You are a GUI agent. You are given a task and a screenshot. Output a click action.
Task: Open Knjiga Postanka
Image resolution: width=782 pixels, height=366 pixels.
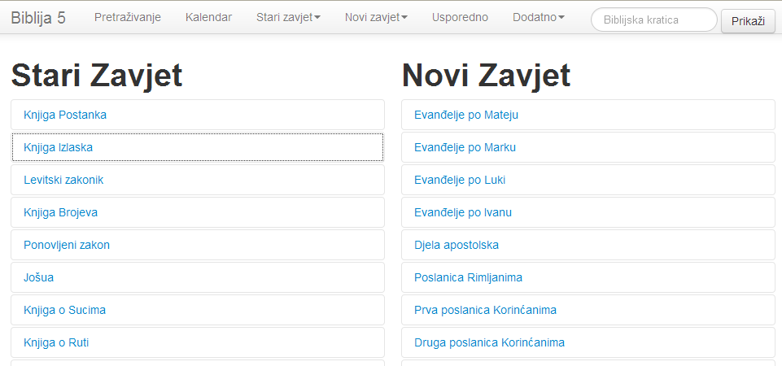pos(65,115)
